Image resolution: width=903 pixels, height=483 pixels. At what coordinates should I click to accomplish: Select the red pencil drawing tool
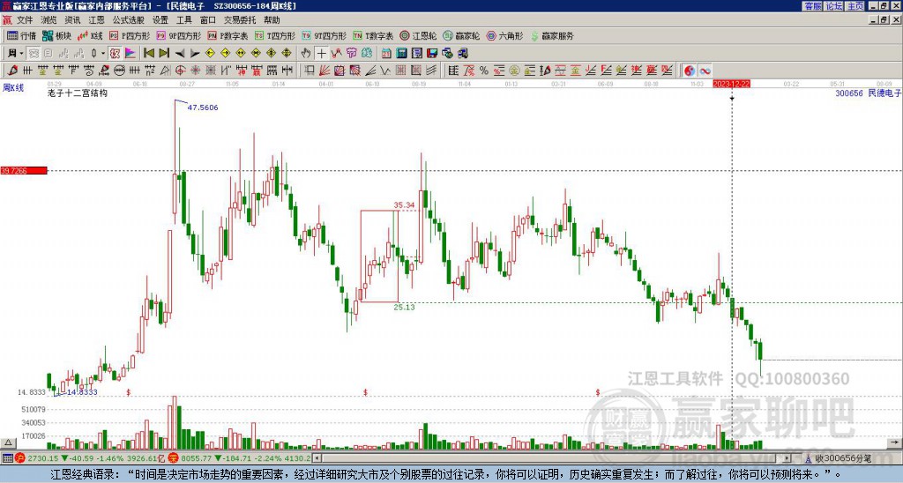tap(12, 71)
